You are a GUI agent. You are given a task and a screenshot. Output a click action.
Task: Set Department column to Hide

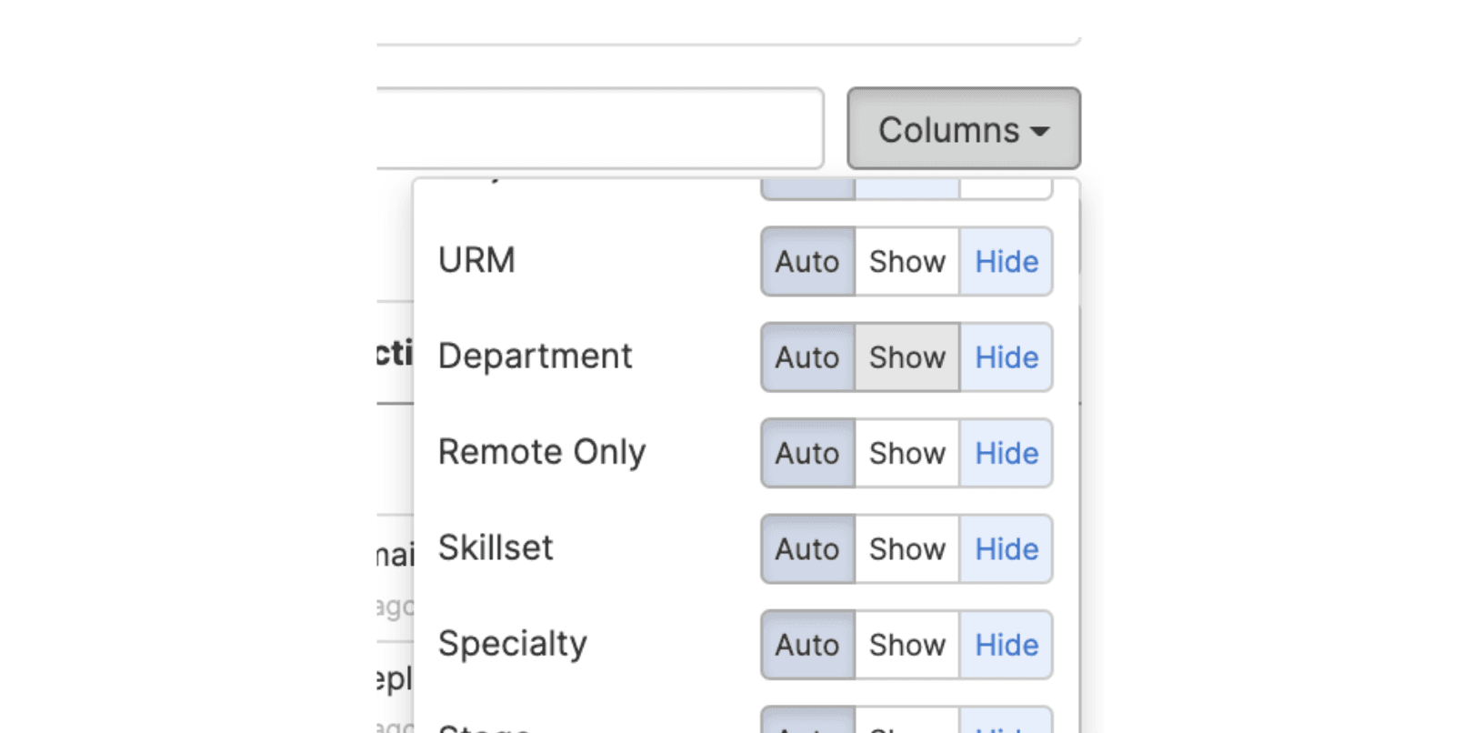click(x=1006, y=357)
